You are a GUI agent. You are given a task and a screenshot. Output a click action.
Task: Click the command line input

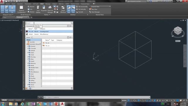pyautogui.click(x=97, y=97)
